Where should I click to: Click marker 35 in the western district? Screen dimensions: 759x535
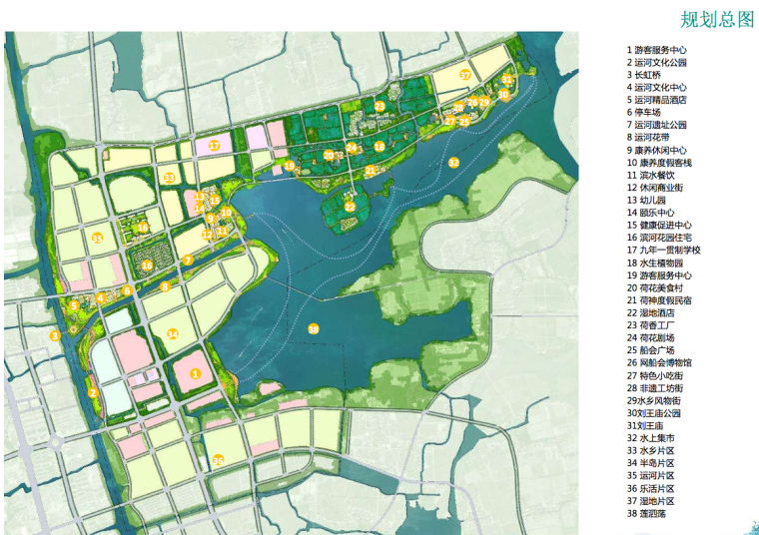point(97,239)
